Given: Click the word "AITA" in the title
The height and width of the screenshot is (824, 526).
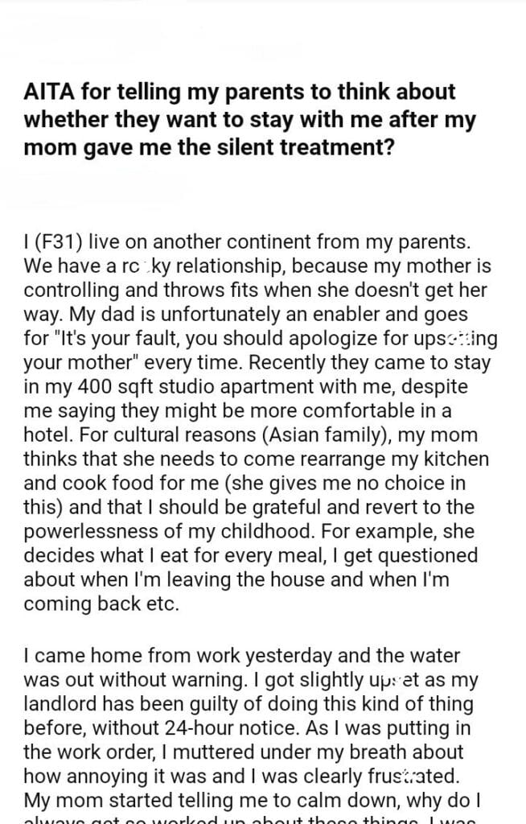Looking at the screenshot, I should 48,93.
